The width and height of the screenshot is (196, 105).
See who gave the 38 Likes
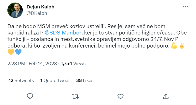click(x=85, y=80)
